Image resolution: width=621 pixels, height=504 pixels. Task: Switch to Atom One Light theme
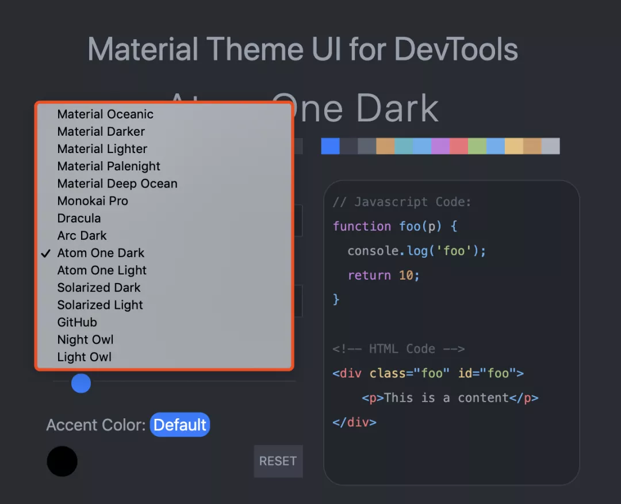pyautogui.click(x=164, y=270)
